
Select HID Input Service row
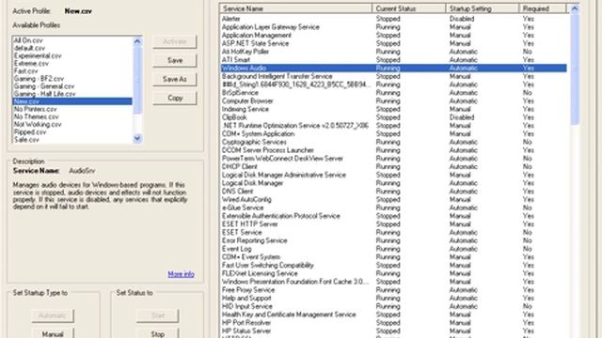[393, 306]
